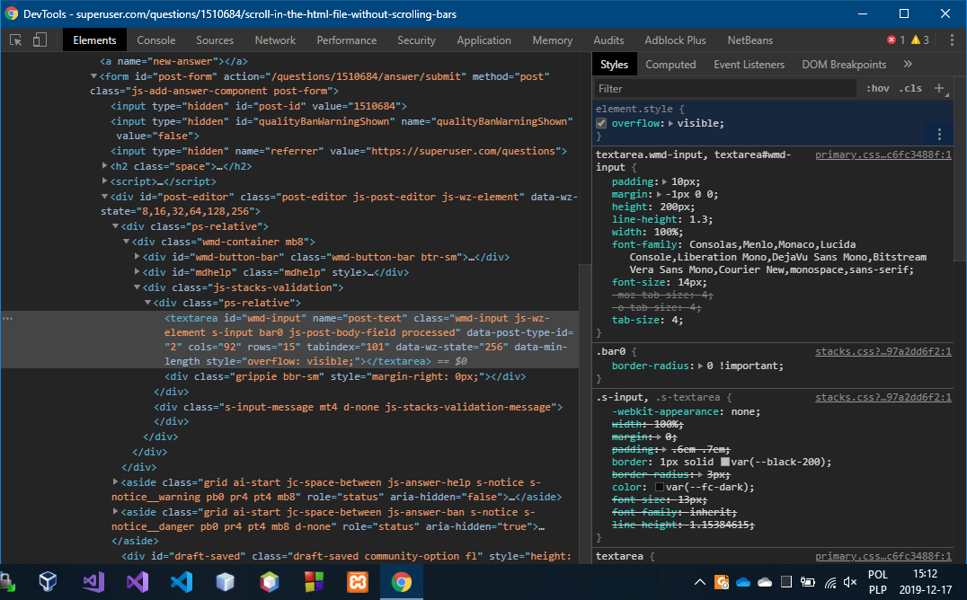Open the Network tab

point(275,40)
